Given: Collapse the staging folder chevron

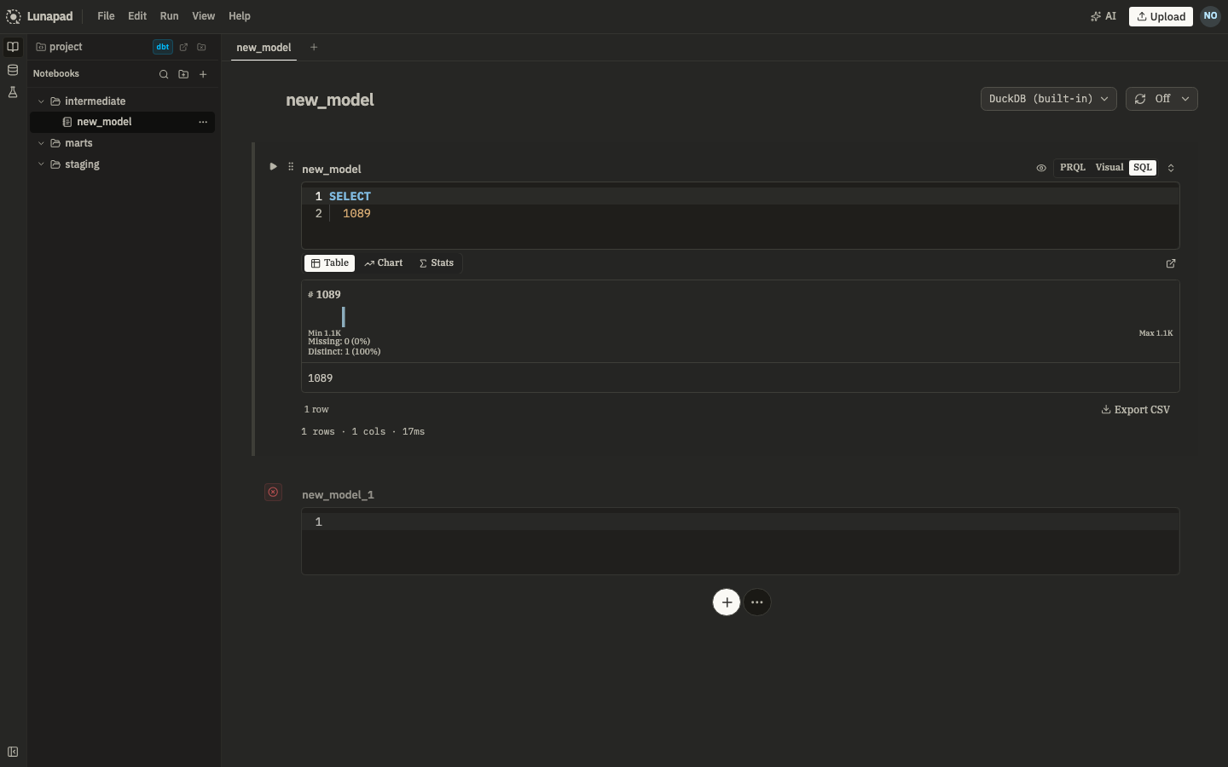Looking at the screenshot, I should [41, 164].
